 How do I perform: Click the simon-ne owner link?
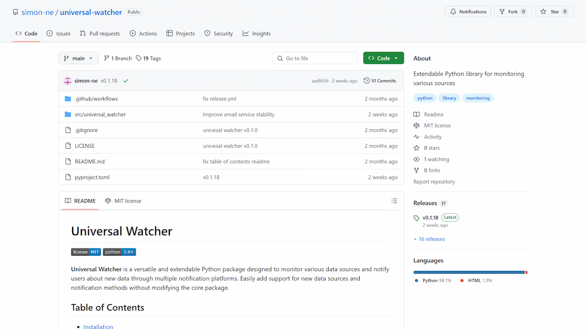coord(38,12)
